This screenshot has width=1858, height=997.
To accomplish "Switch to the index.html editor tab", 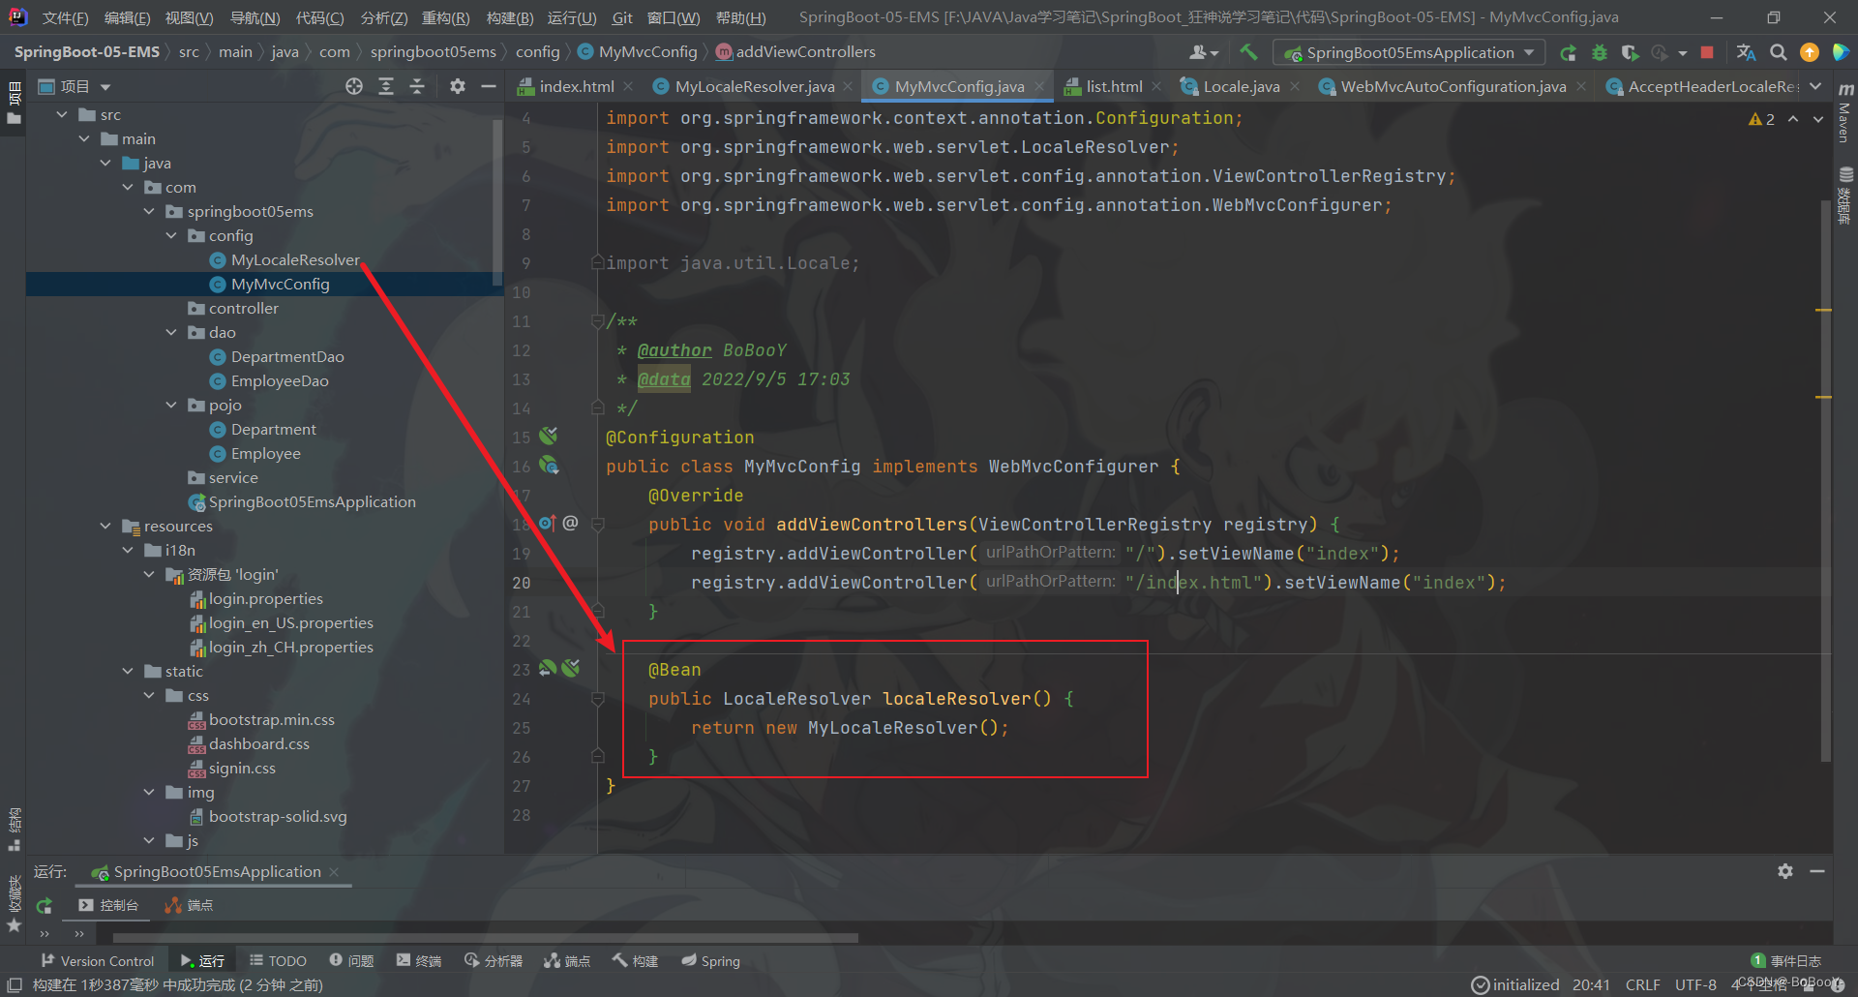I will pyautogui.click(x=576, y=86).
